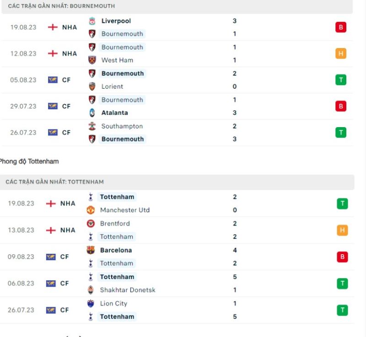Open the Shakhtar Donetsk team name link
Image resolution: width=366 pixels, height=337 pixels.
128,290
